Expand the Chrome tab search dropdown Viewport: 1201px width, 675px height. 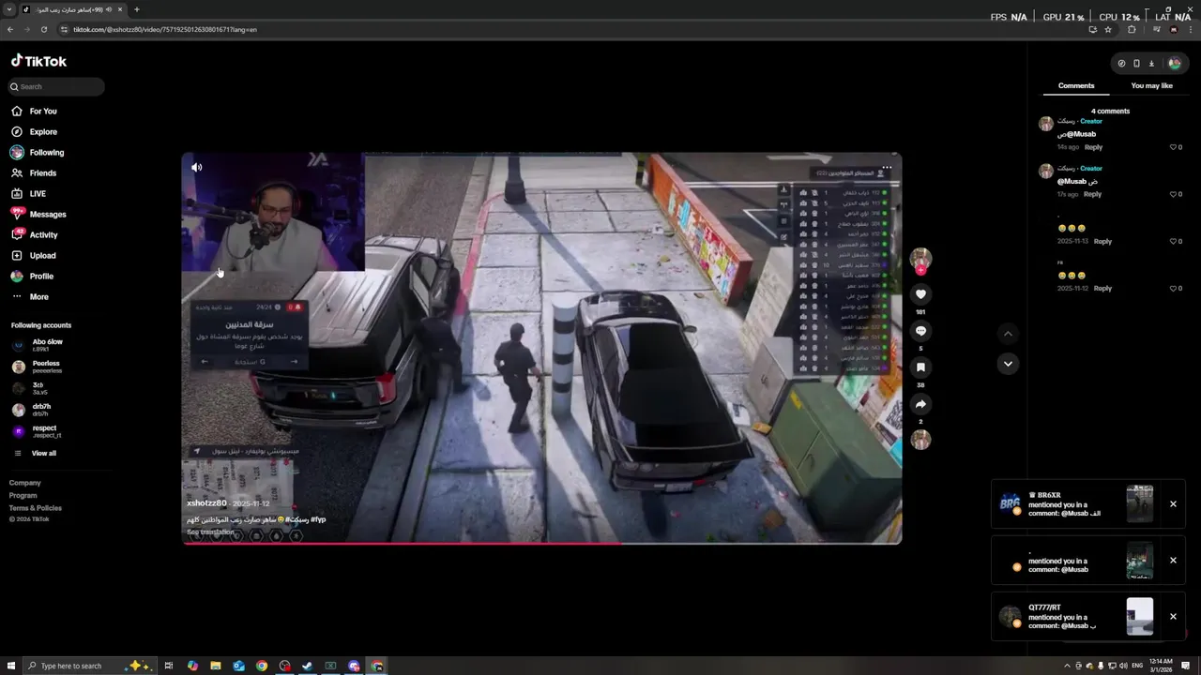click(x=9, y=9)
